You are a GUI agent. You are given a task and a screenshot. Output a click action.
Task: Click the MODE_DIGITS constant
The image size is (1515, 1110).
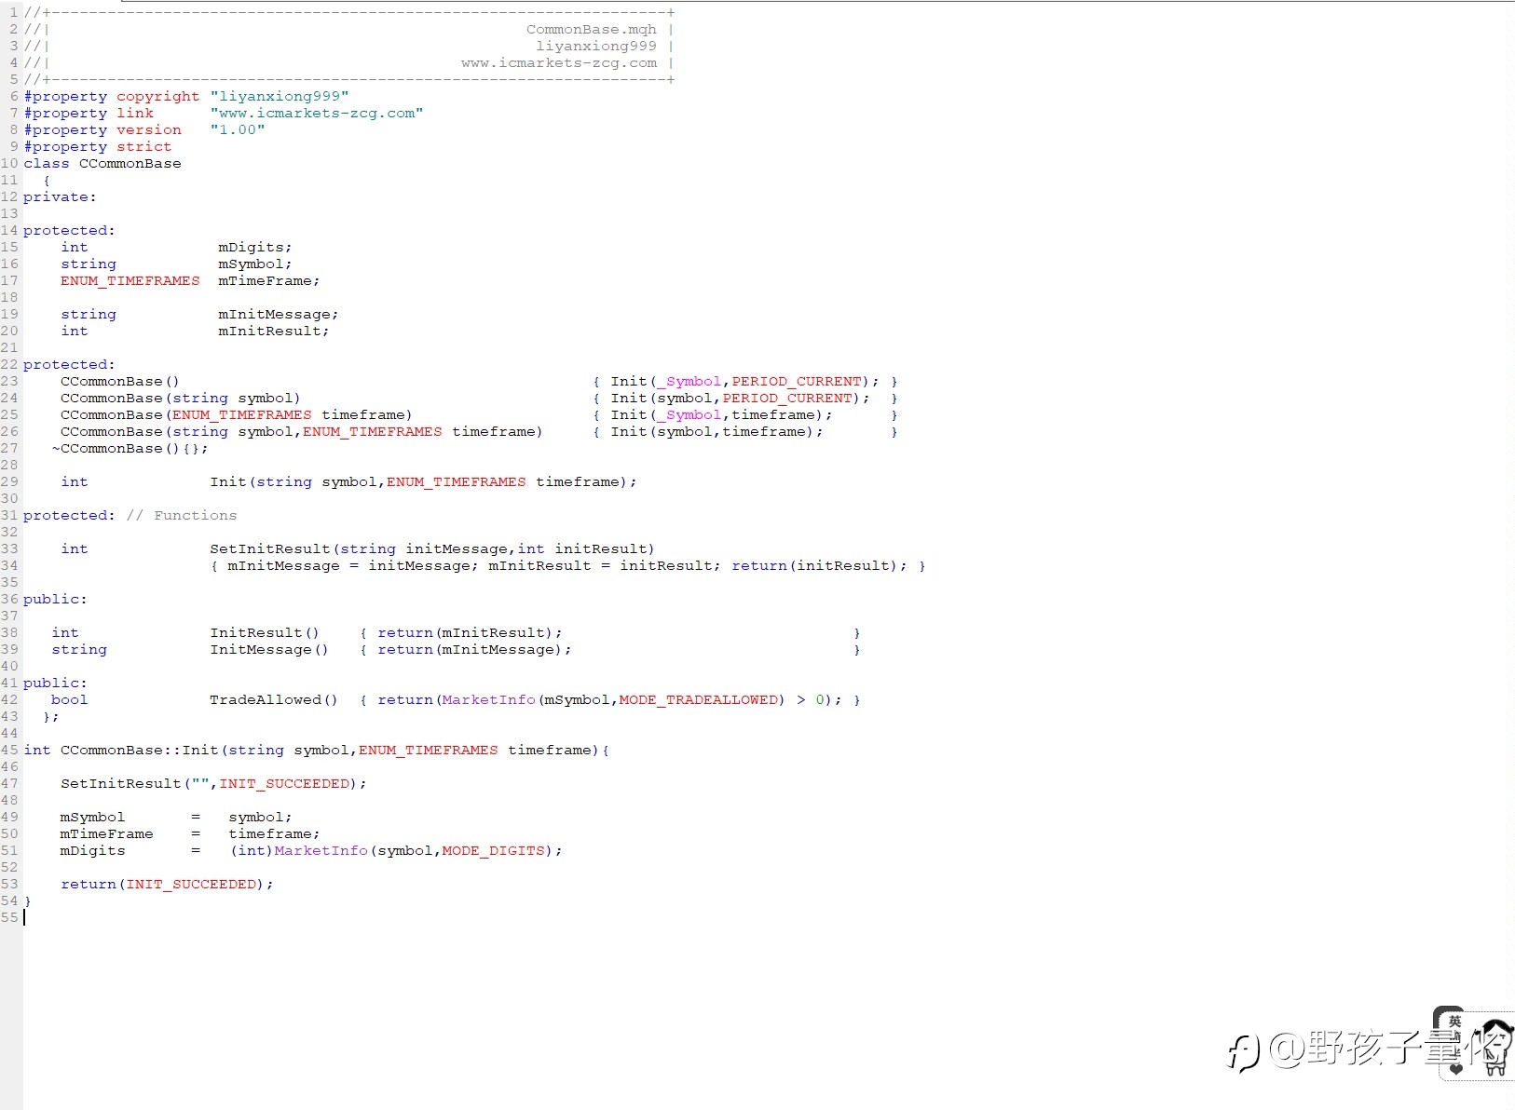tap(494, 850)
